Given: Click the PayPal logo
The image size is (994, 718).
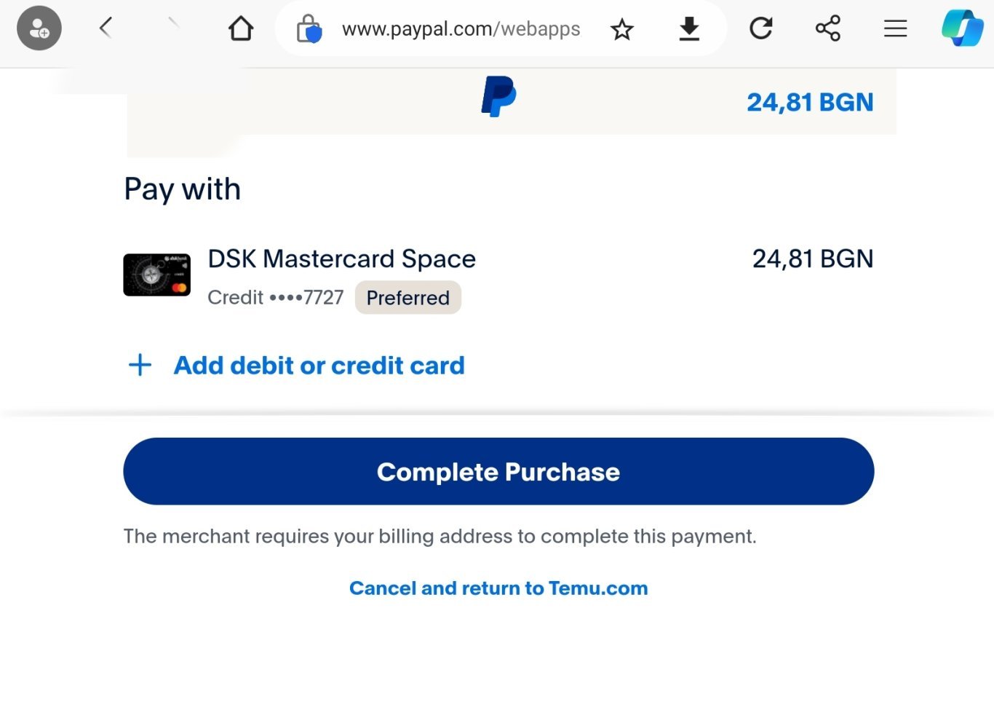Looking at the screenshot, I should 498,96.
